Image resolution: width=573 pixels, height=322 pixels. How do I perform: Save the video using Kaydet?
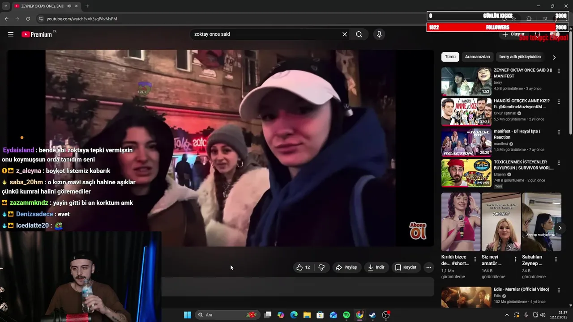pos(406,267)
